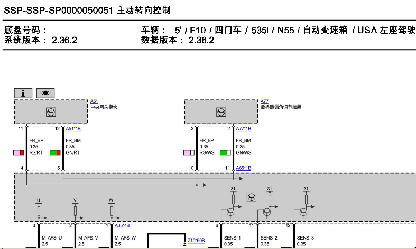Follow the A65*1B connector link

(x=244, y=168)
